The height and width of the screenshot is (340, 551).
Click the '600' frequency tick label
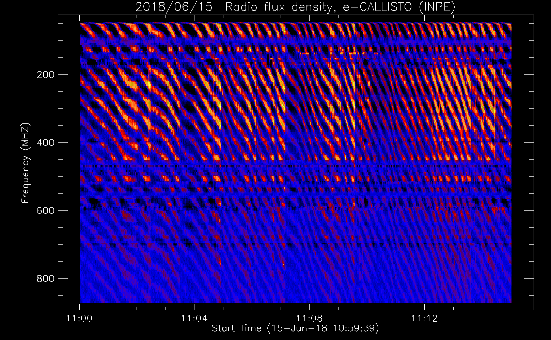pos(46,211)
